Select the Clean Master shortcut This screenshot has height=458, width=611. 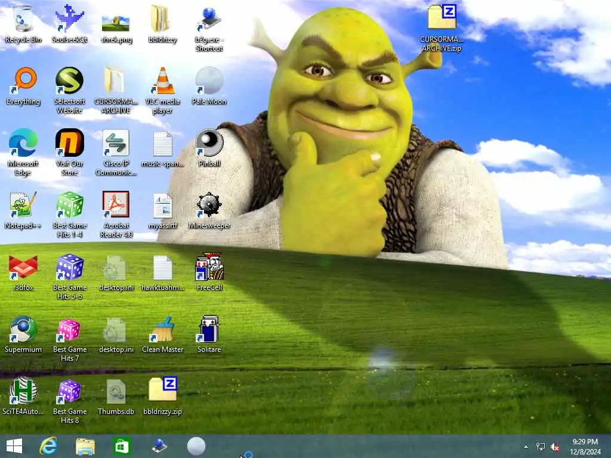[x=162, y=334]
